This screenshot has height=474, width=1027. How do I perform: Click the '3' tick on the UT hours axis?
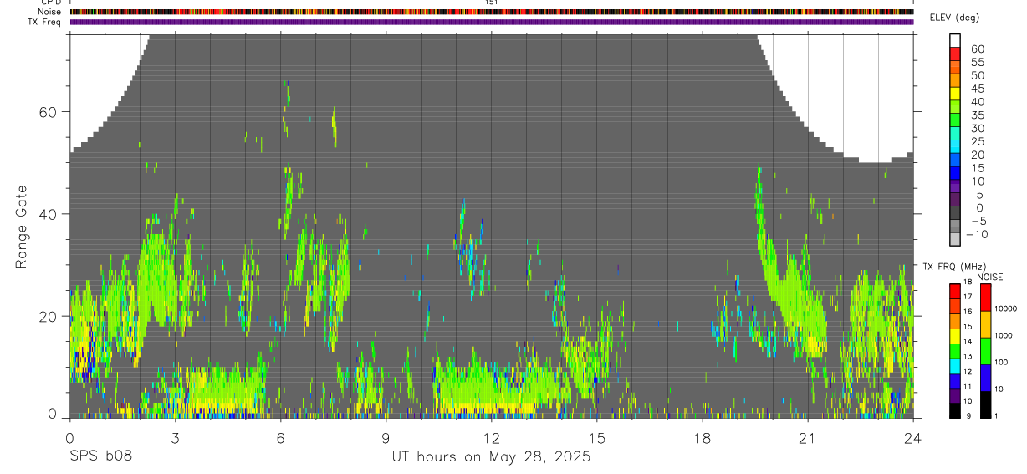point(175,437)
